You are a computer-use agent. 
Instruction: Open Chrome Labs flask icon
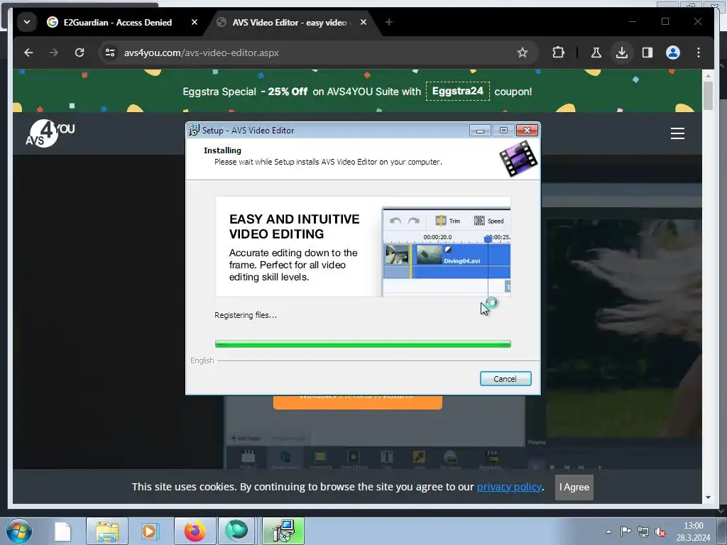coord(596,53)
